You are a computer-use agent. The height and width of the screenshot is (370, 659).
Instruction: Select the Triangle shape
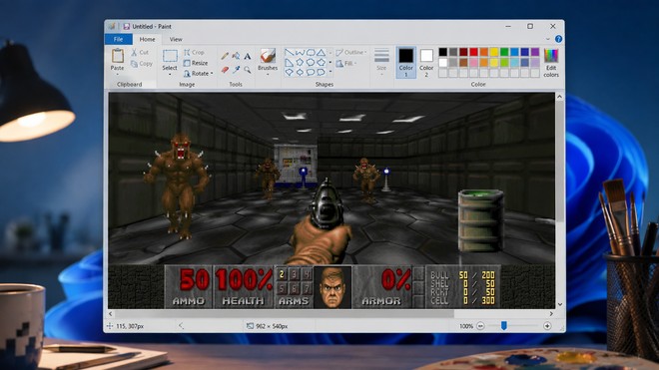tap(321, 53)
